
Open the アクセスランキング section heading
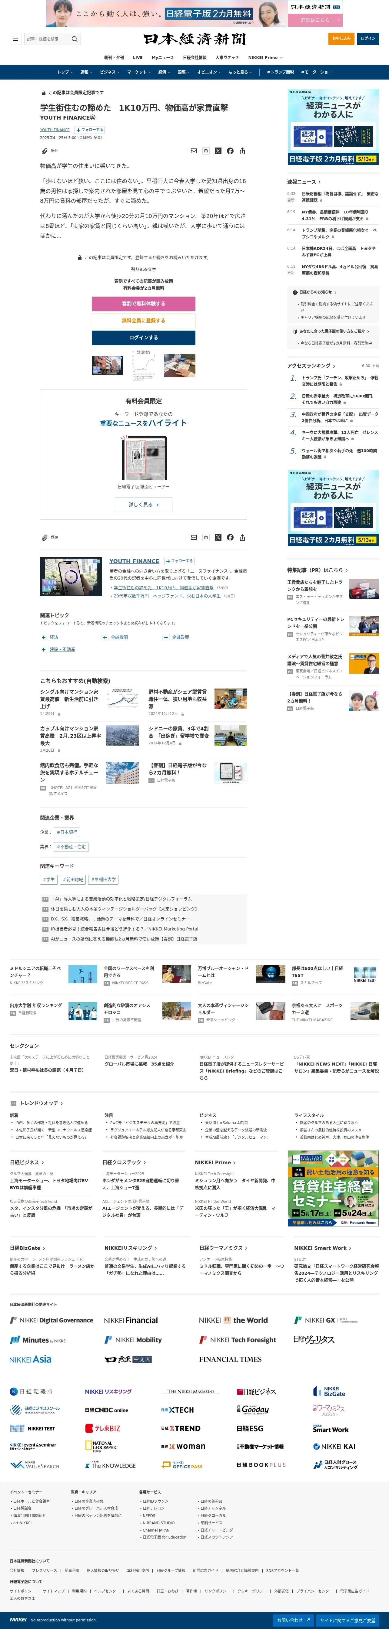coord(311,366)
